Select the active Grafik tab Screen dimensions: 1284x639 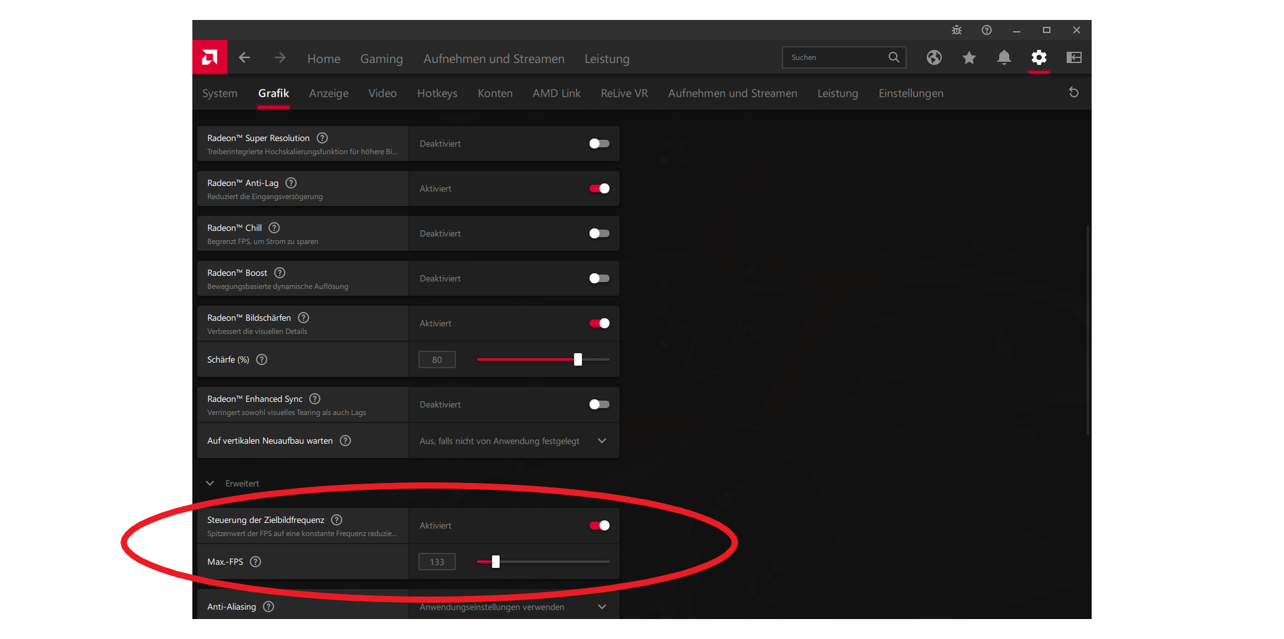[274, 93]
